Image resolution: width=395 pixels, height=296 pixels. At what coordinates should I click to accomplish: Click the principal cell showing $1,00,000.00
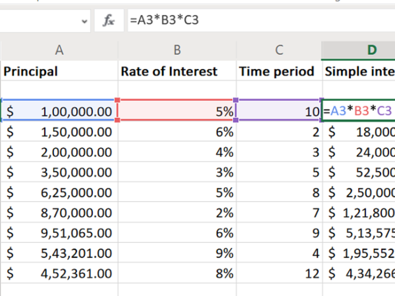pos(59,112)
